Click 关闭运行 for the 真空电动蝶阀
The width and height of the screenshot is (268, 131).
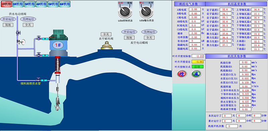(149, 32)
